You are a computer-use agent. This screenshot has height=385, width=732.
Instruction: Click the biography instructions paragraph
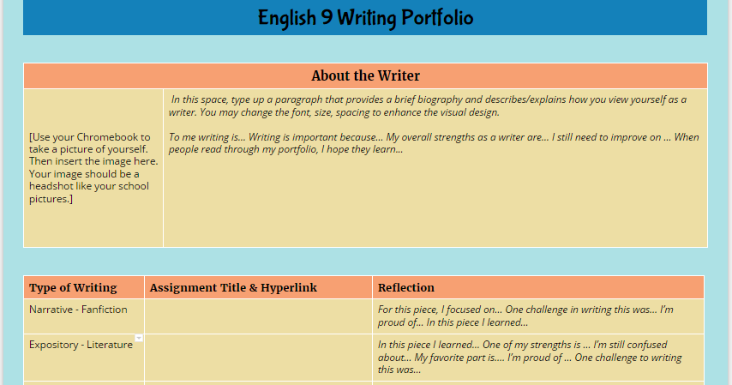pos(428,105)
